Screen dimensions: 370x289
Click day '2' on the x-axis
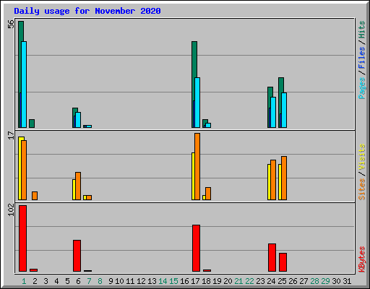35,281
